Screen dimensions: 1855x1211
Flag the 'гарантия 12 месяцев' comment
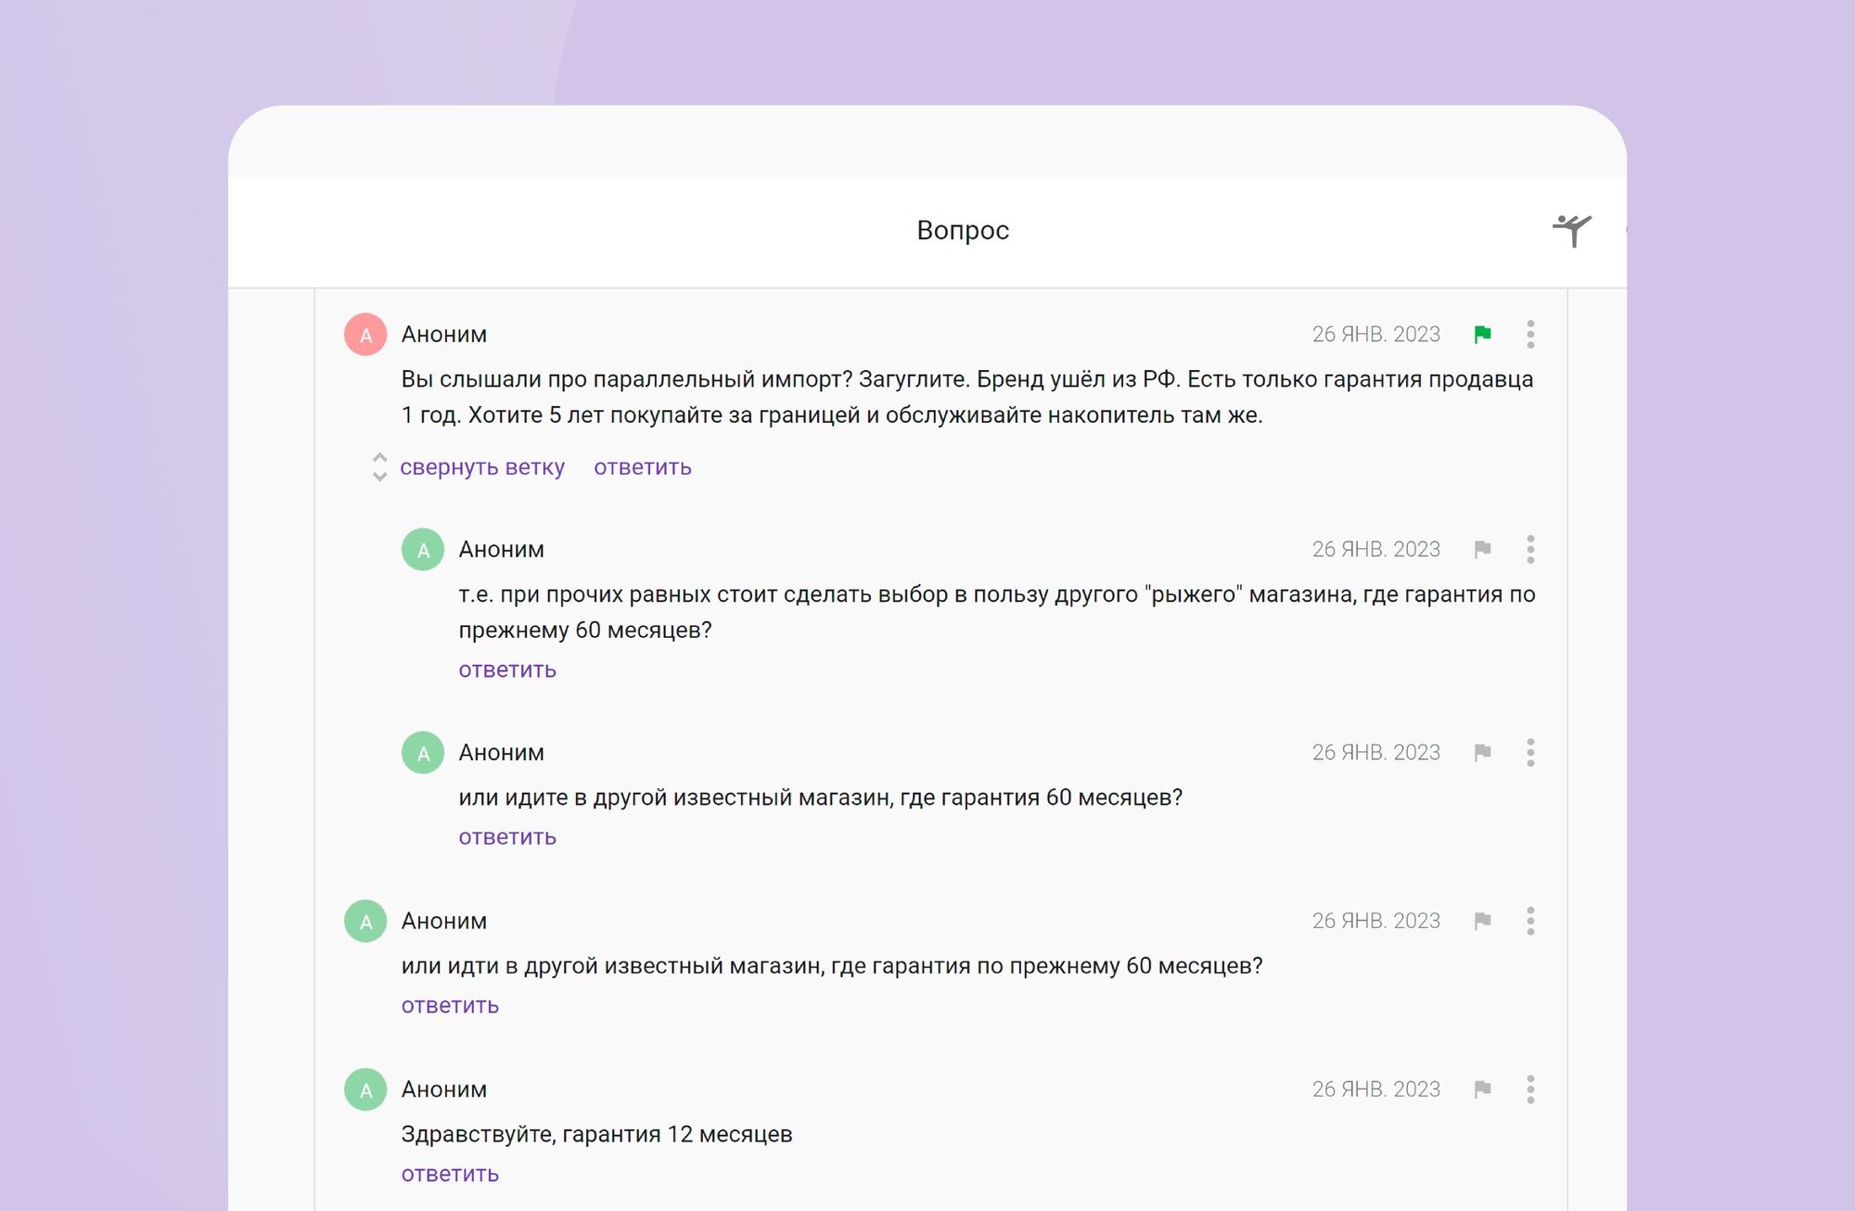(1482, 1090)
